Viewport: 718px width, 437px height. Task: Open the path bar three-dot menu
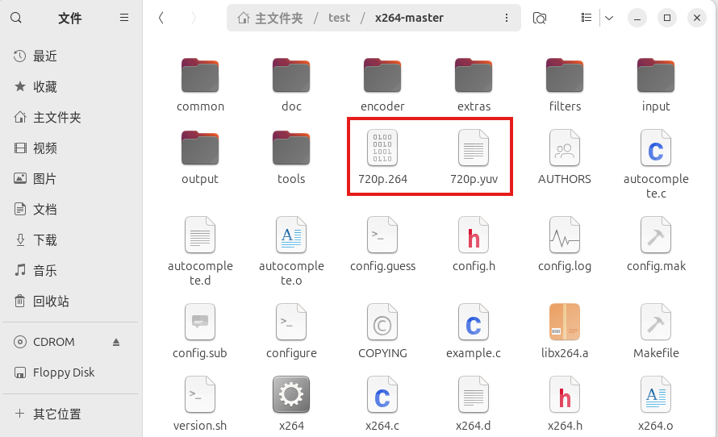(507, 18)
